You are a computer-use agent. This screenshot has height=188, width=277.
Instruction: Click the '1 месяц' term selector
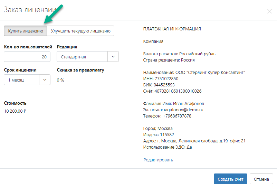click(x=27, y=80)
